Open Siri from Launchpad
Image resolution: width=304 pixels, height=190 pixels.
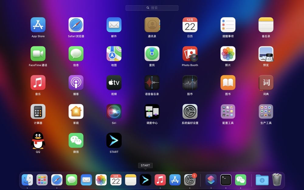click(x=114, y=112)
